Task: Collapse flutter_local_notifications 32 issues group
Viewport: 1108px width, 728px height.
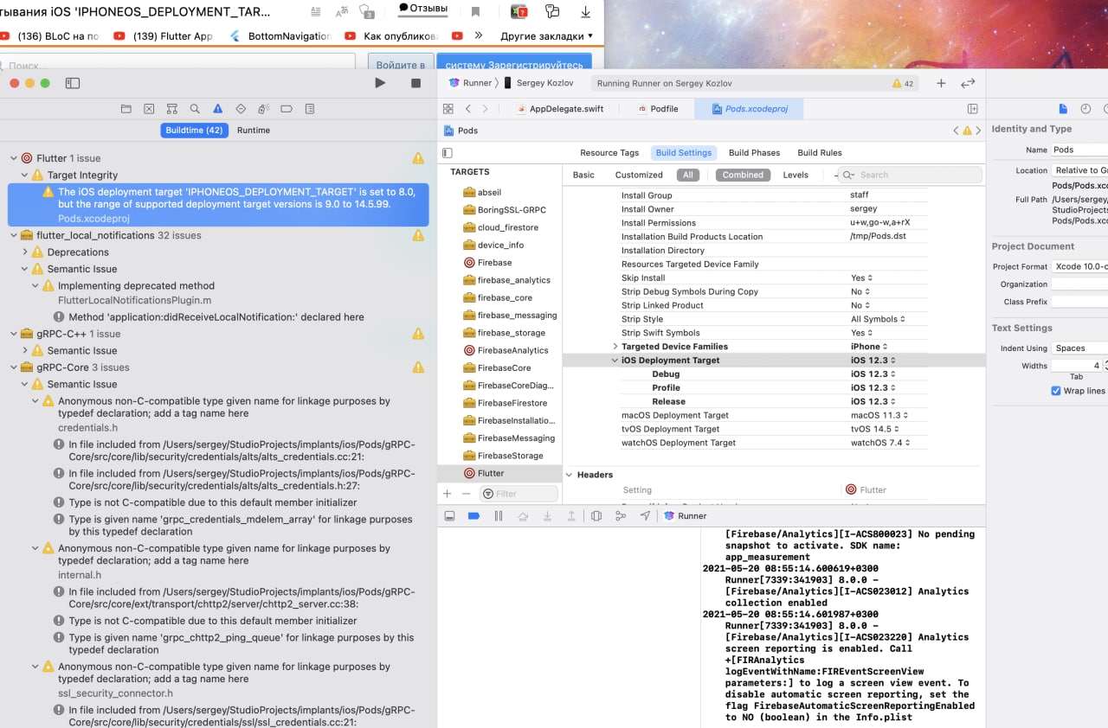Action: [x=14, y=235]
